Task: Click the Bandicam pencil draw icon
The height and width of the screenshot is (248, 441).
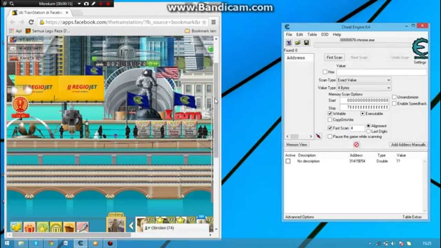Action: pyautogui.click(x=93, y=4)
